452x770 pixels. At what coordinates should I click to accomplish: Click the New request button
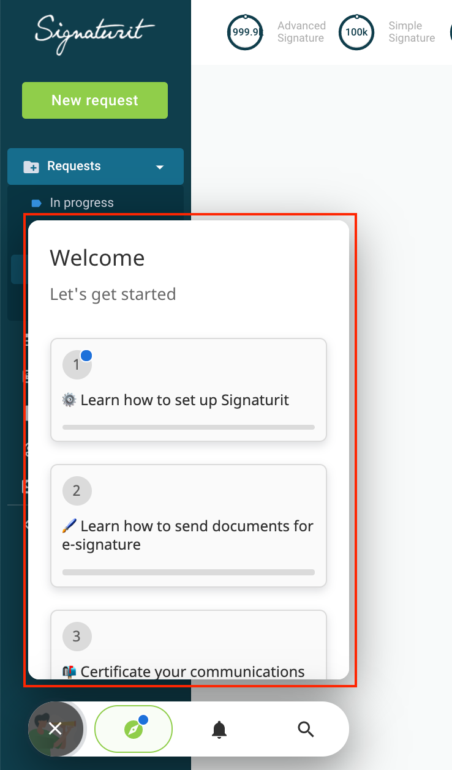(95, 100)
